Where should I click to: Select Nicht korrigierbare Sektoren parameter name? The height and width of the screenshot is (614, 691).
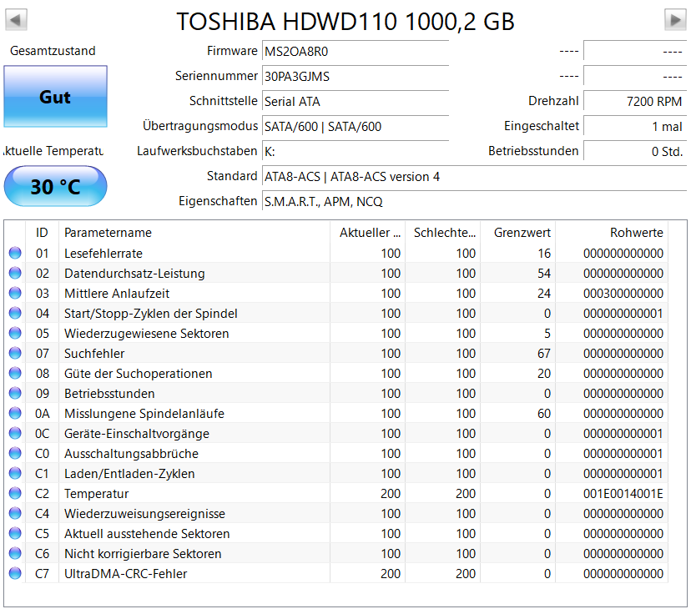(143, 554)
